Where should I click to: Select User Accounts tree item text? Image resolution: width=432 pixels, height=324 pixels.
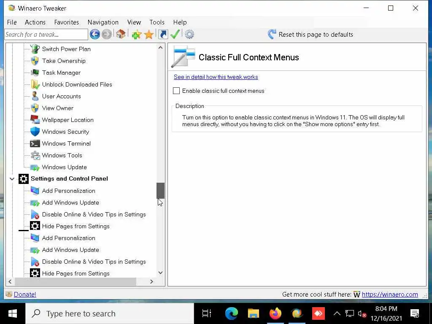(62, 96)
